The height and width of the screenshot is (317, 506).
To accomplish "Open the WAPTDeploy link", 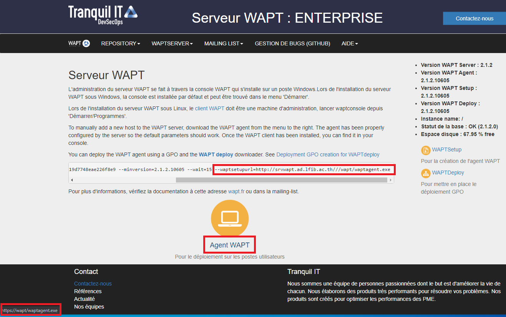I will pos(448,173).
